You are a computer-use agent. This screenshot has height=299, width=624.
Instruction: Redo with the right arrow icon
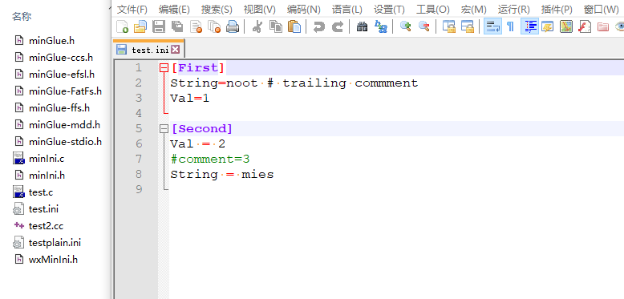click(338, 26)
